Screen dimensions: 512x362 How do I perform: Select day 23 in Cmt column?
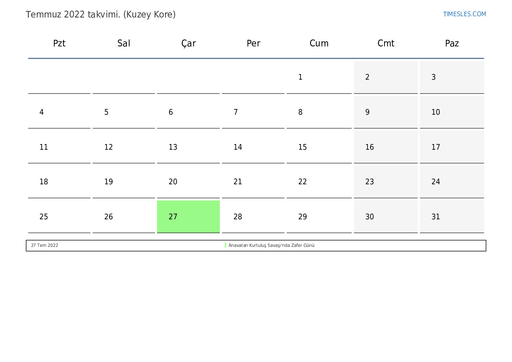[385, 182]
